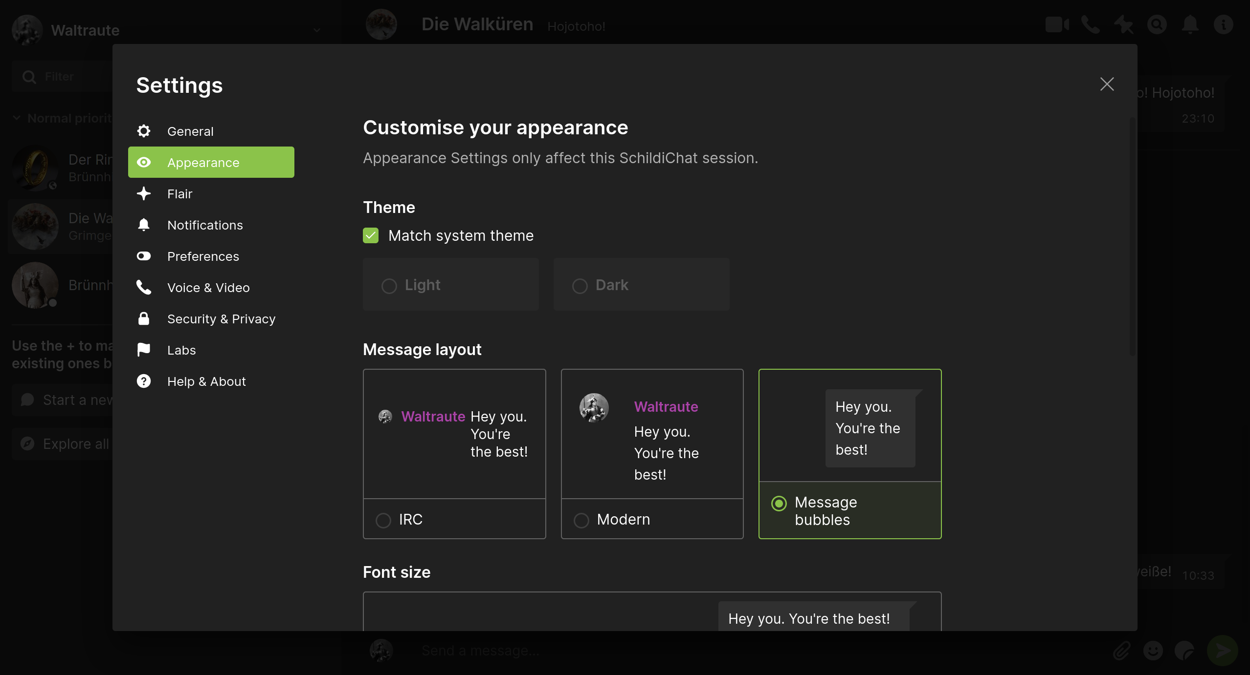Viewport: 1250px width, 675px height.
Task: Click the General gear icon
Action: point(144,131)
